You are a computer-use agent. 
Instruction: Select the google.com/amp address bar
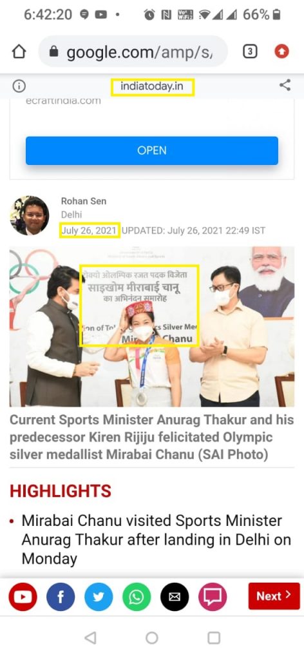pos(133,52)
